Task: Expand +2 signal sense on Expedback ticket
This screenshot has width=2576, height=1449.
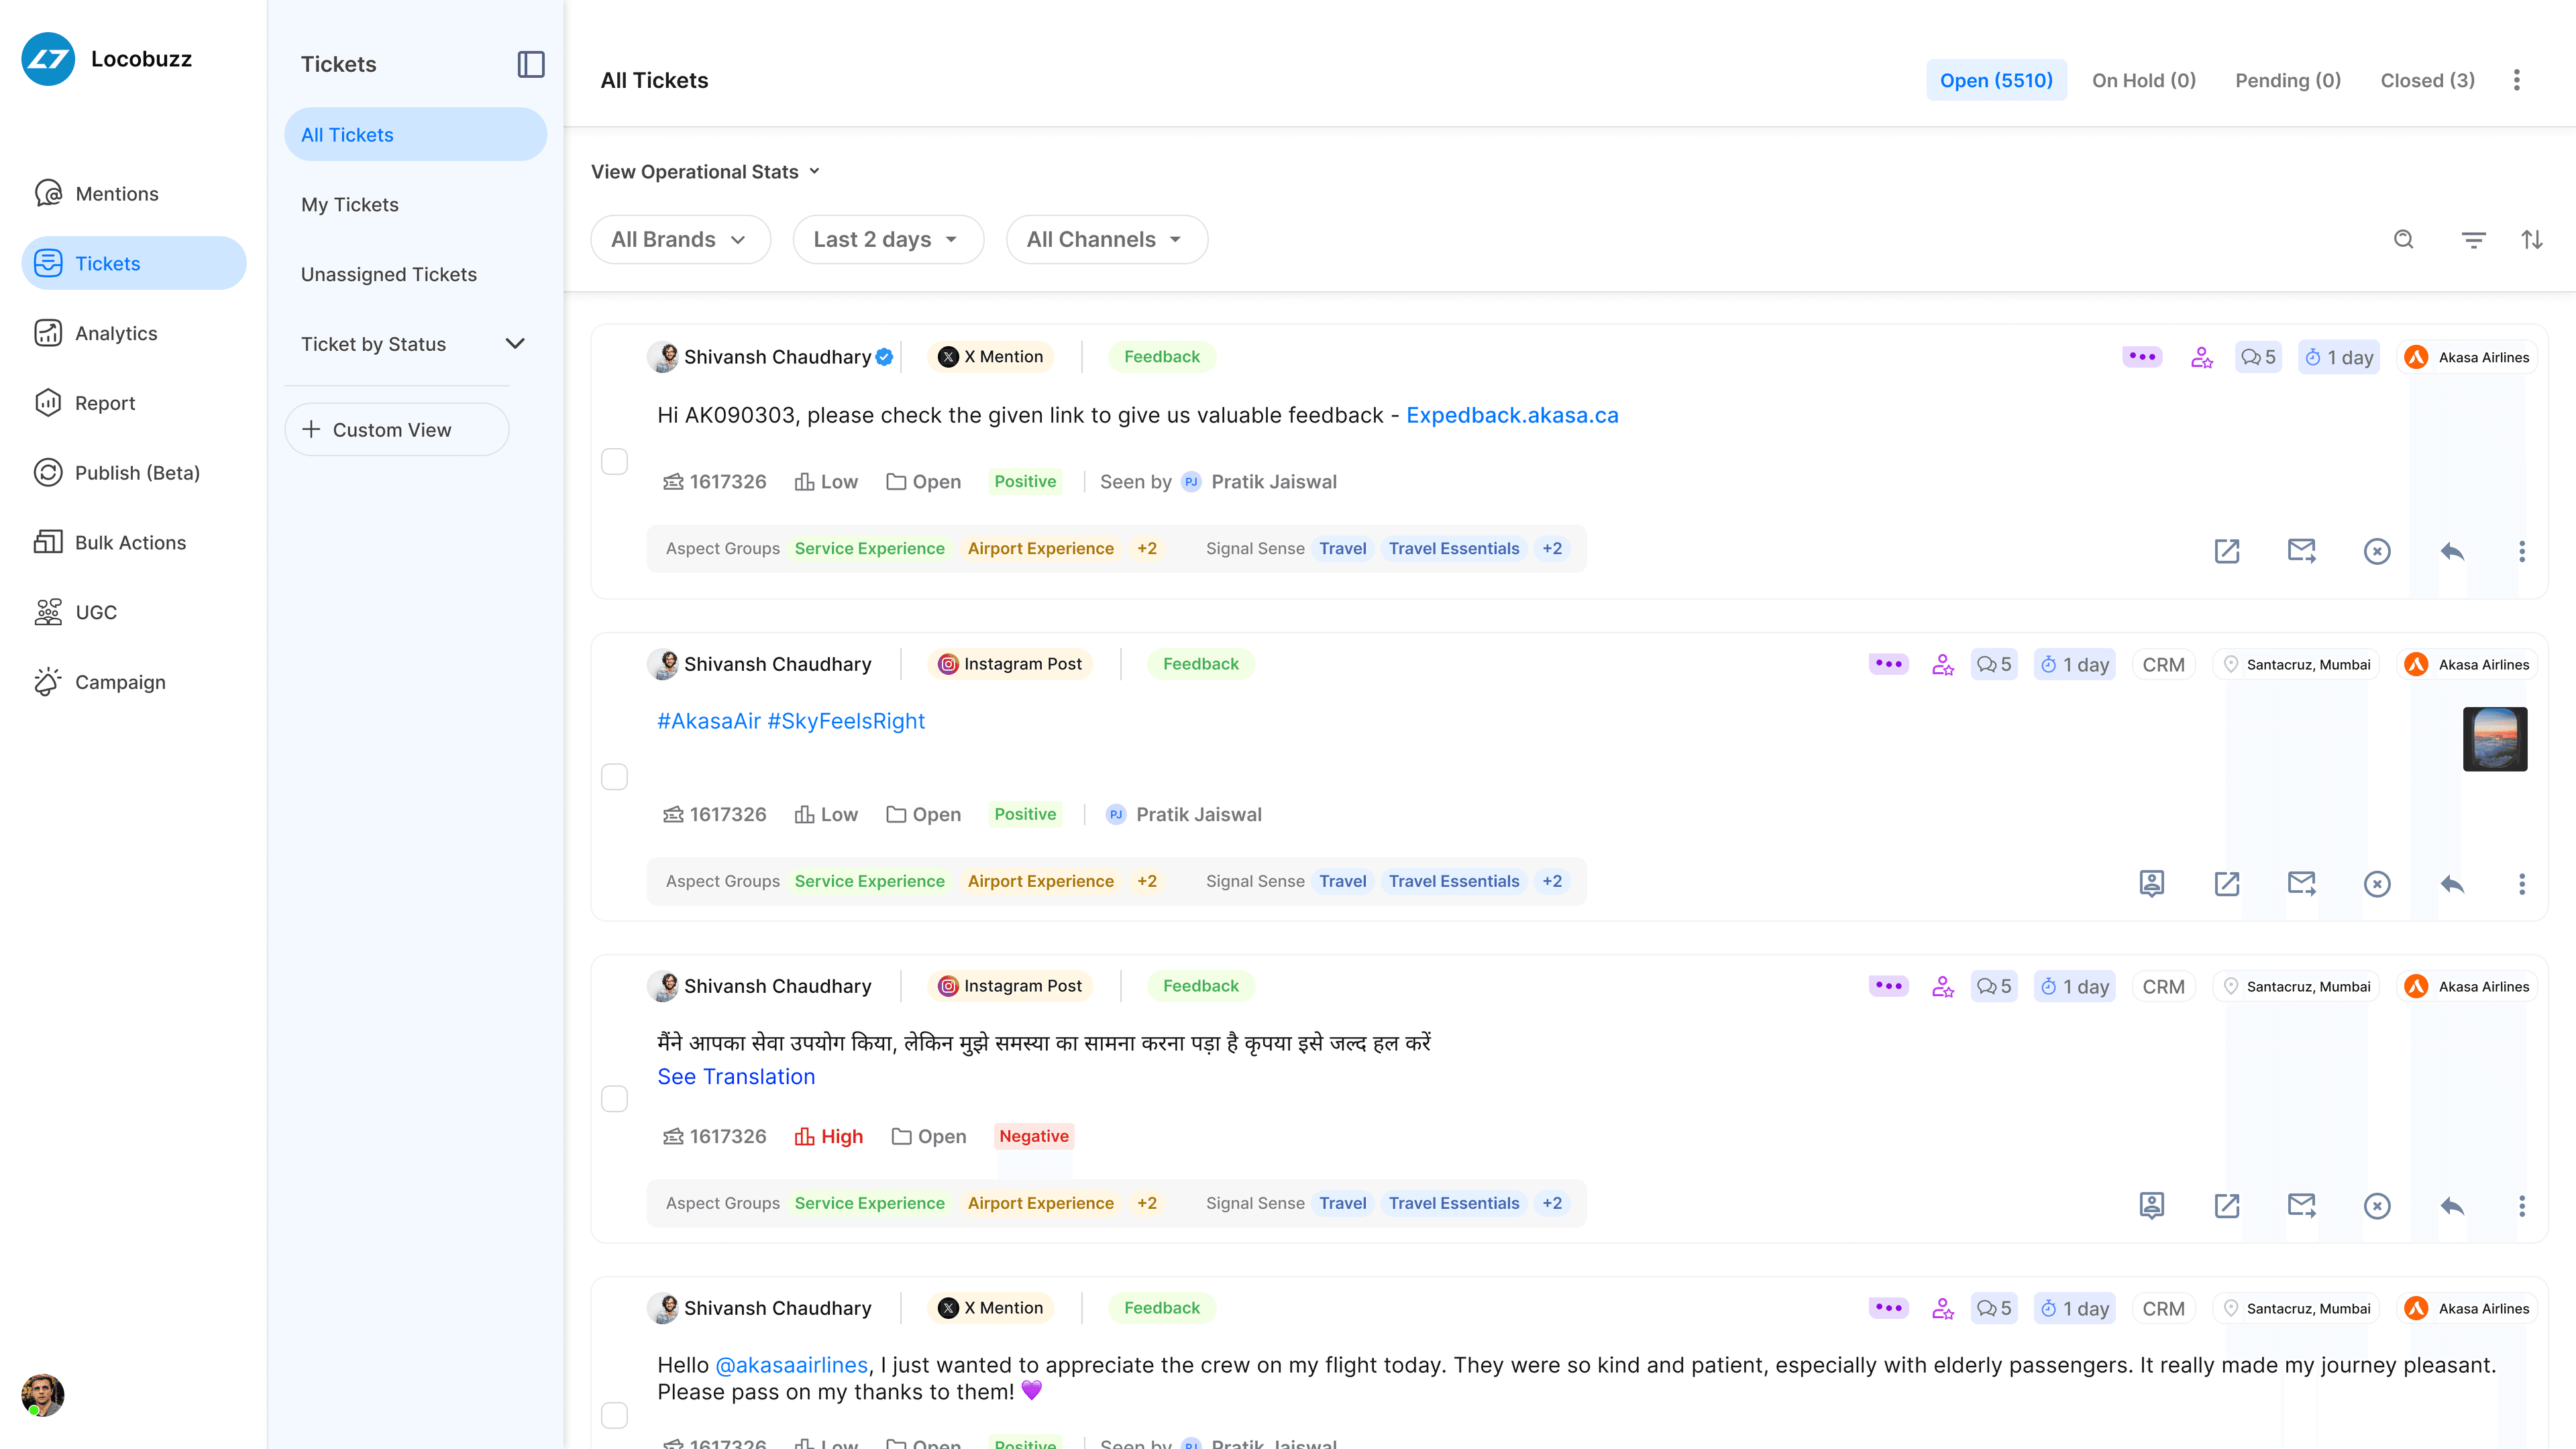Action: (1552, 549)
